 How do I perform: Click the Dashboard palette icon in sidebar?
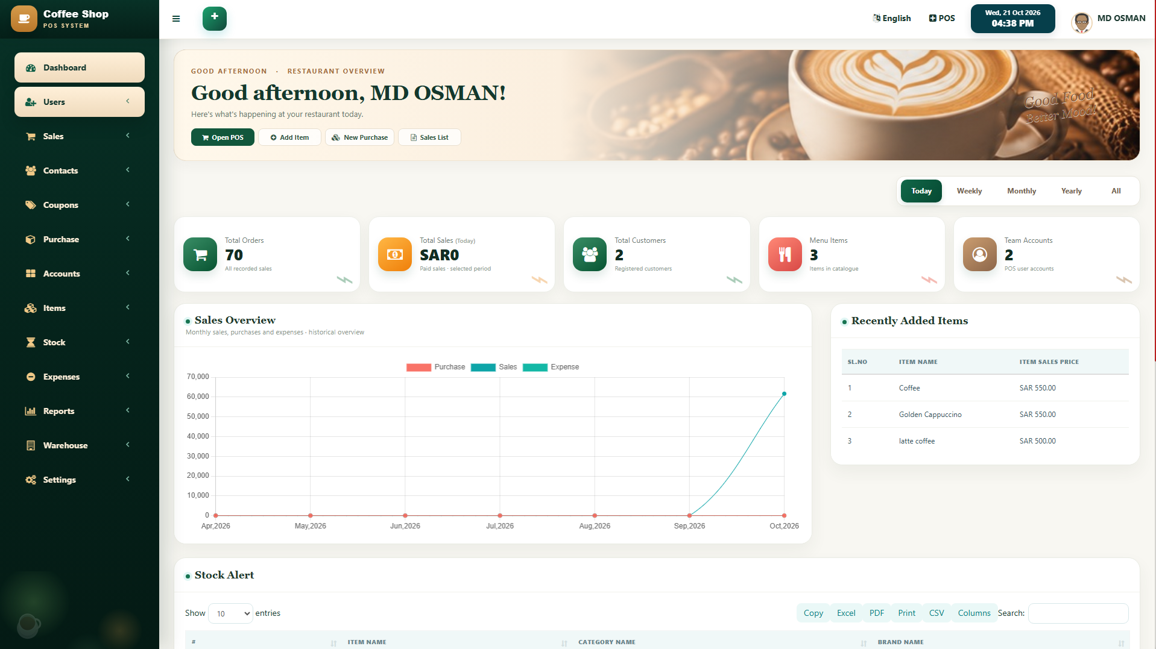tap(31, 68)
